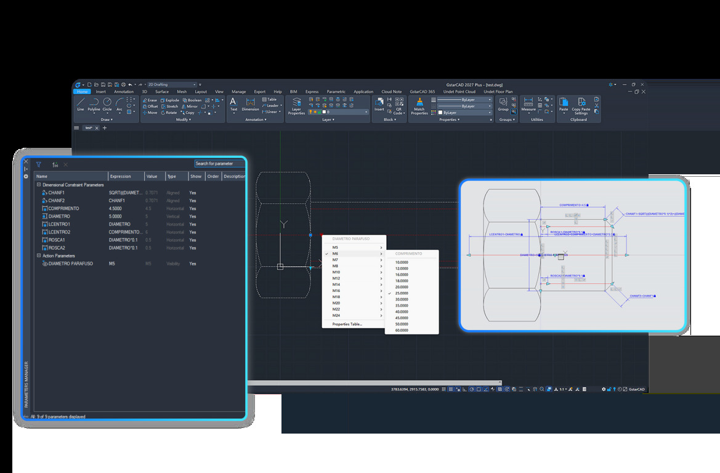Toggle polar tracking in status bar
Screen dimensions: 720x473
(472, 389)
